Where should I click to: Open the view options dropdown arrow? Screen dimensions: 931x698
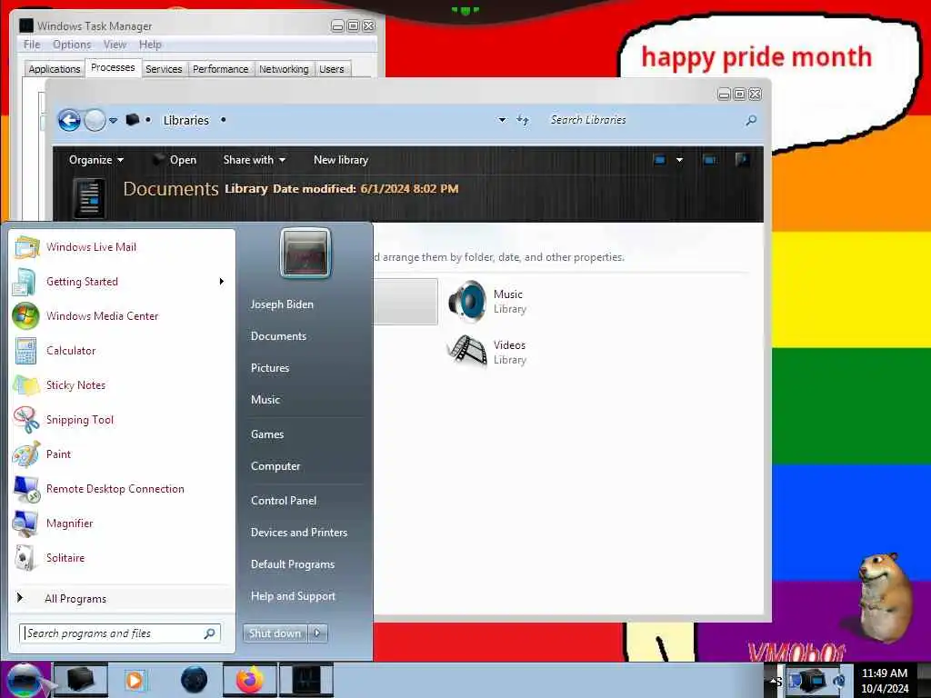point(679,160)
